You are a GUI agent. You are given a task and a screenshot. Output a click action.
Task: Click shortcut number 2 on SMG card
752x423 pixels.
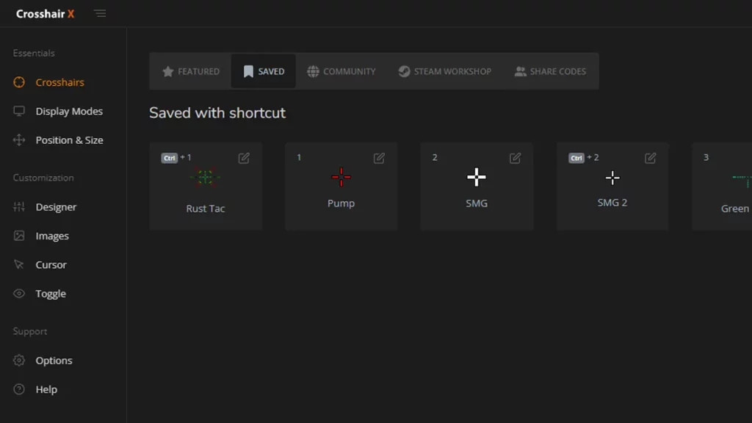(x=435, y=157)
